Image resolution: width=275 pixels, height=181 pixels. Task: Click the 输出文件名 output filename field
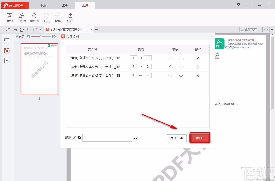coord(107,138)
